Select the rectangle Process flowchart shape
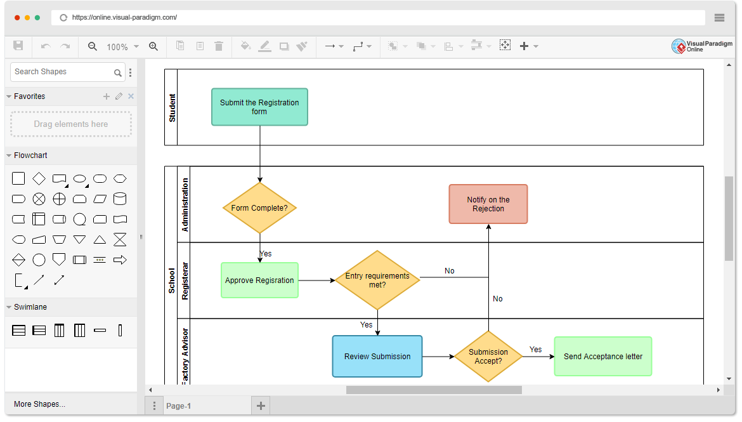Viewport: 742px width, 422px height. tap(18, 178)
